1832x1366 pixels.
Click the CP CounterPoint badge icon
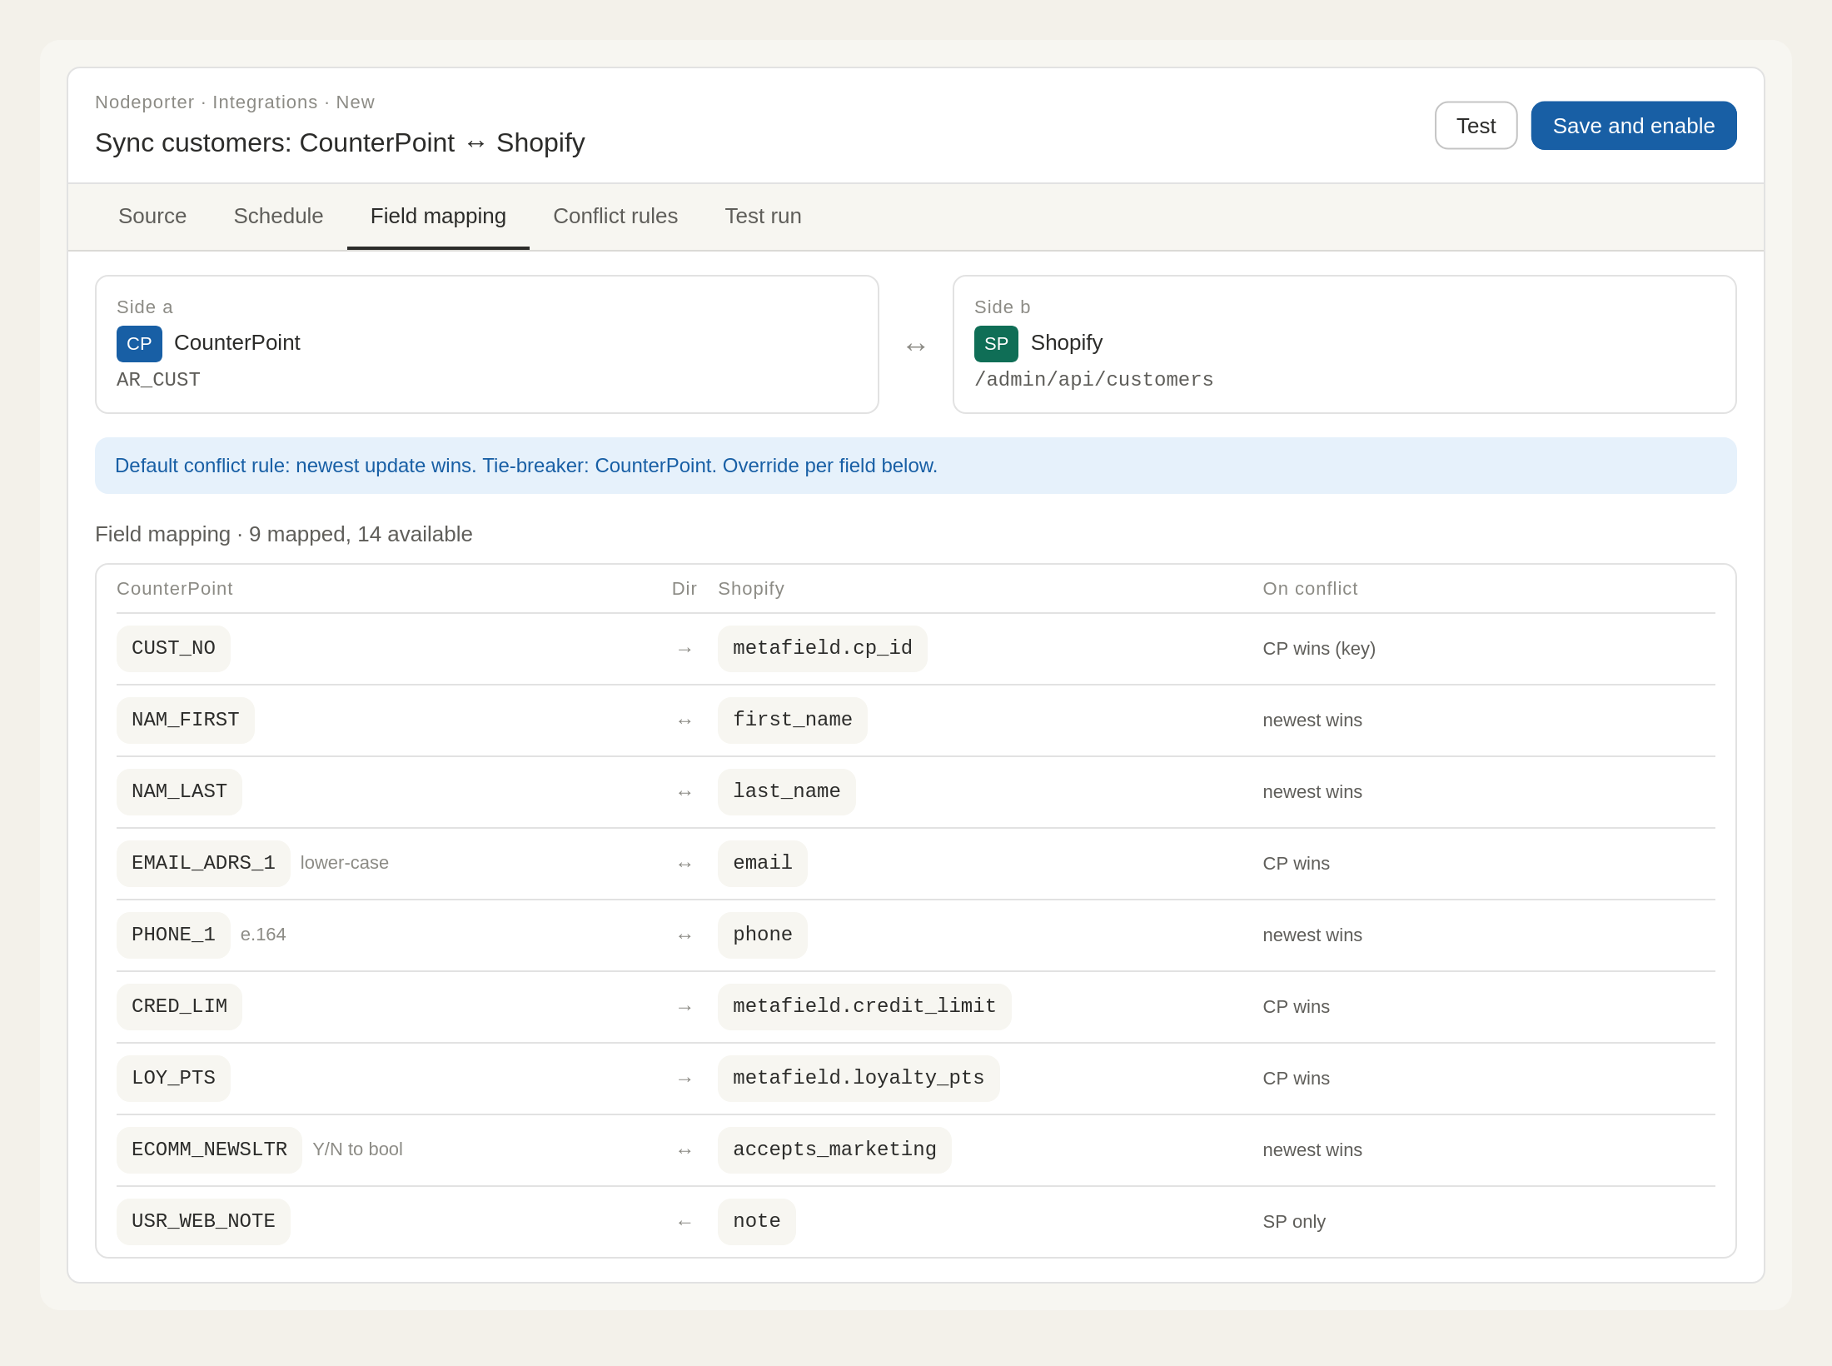point(139,343)
